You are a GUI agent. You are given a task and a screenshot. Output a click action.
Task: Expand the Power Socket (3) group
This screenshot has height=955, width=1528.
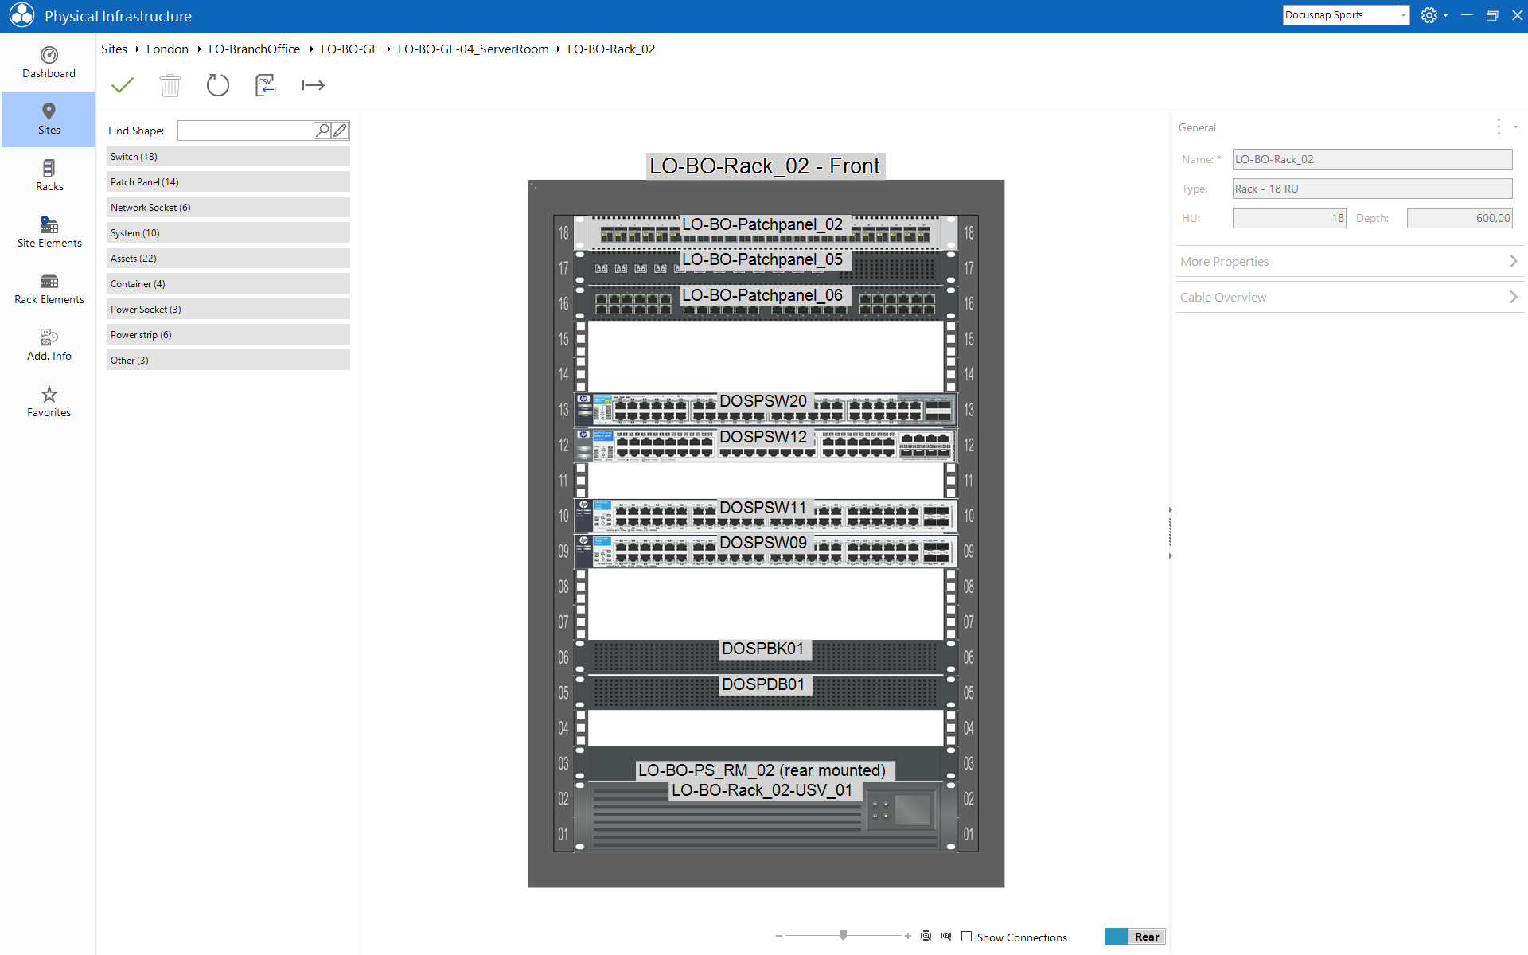point(228,310)
